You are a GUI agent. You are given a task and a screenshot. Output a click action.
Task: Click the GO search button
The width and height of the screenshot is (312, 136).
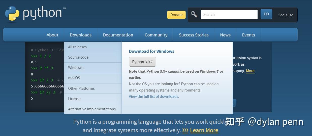(x=266, y=14)
